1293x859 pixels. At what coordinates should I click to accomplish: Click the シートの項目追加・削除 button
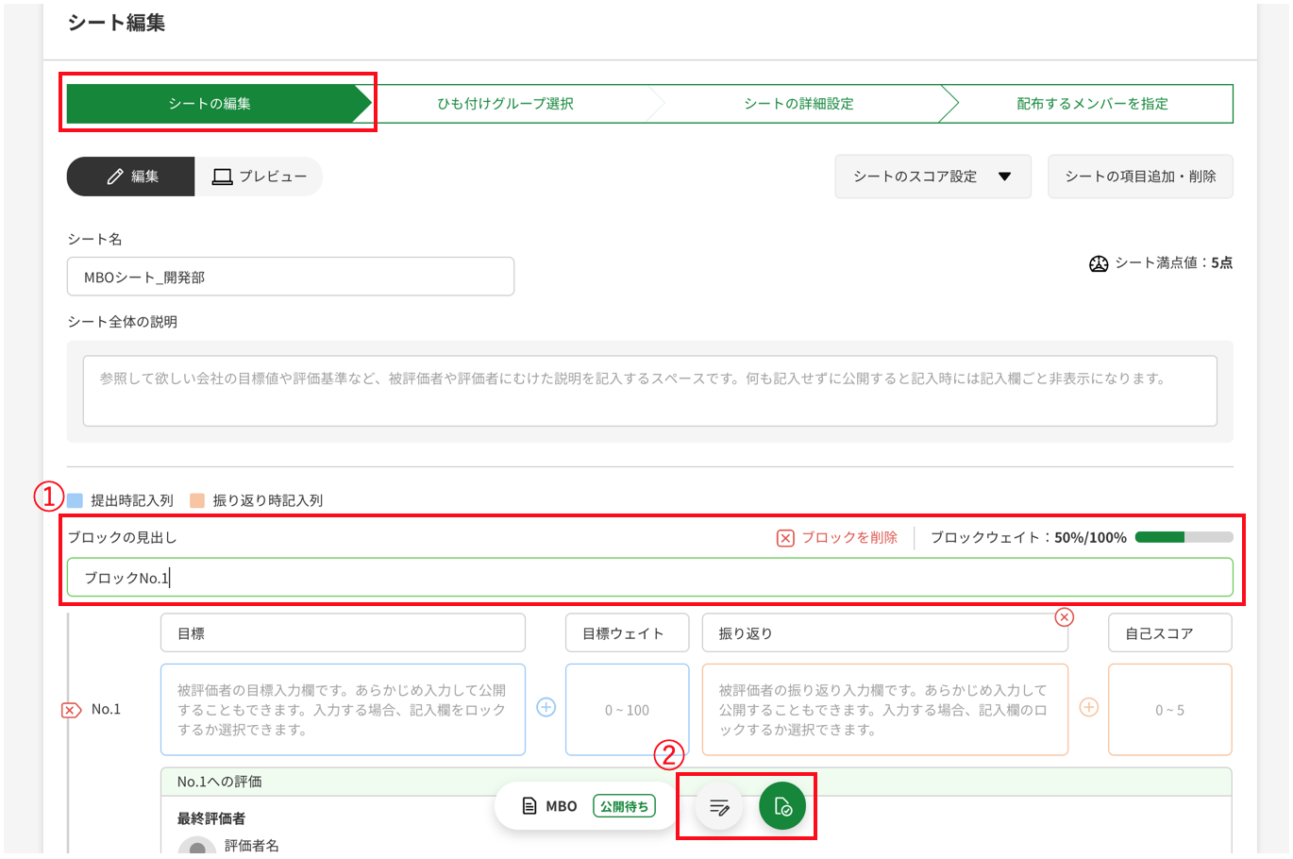pos(1140,177)
